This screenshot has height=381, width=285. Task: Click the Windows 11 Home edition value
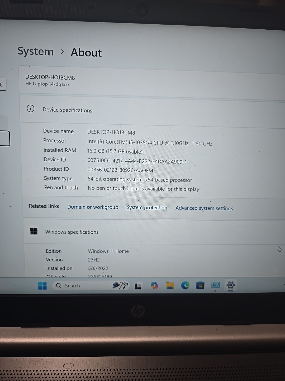tap(108, 251)
